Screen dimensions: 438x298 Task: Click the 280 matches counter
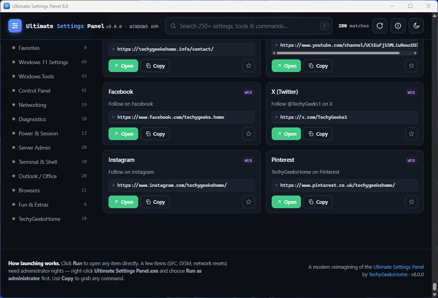pyautogui.click(x=353, y=26)
